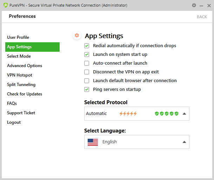Enable Auto-connect after launch
Screen dimensions: 214x180
pos(87,63)
